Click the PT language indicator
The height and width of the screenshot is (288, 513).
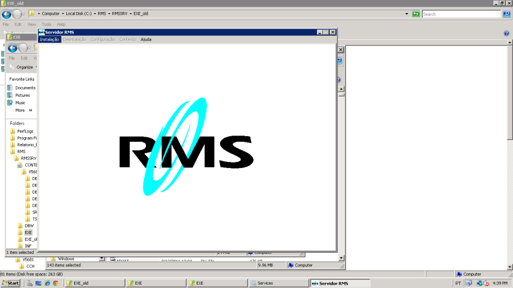(x=458, y=283)
